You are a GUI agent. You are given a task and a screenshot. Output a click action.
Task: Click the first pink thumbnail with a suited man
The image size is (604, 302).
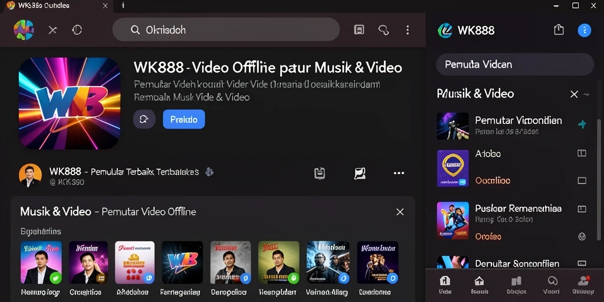41,262
